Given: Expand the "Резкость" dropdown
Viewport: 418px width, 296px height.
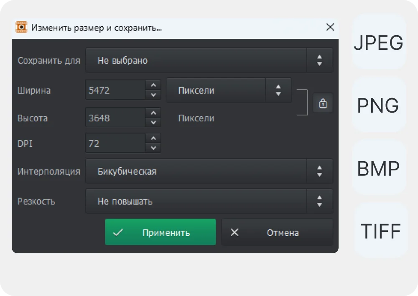Looking at the screenshot, I should (209, 201).
